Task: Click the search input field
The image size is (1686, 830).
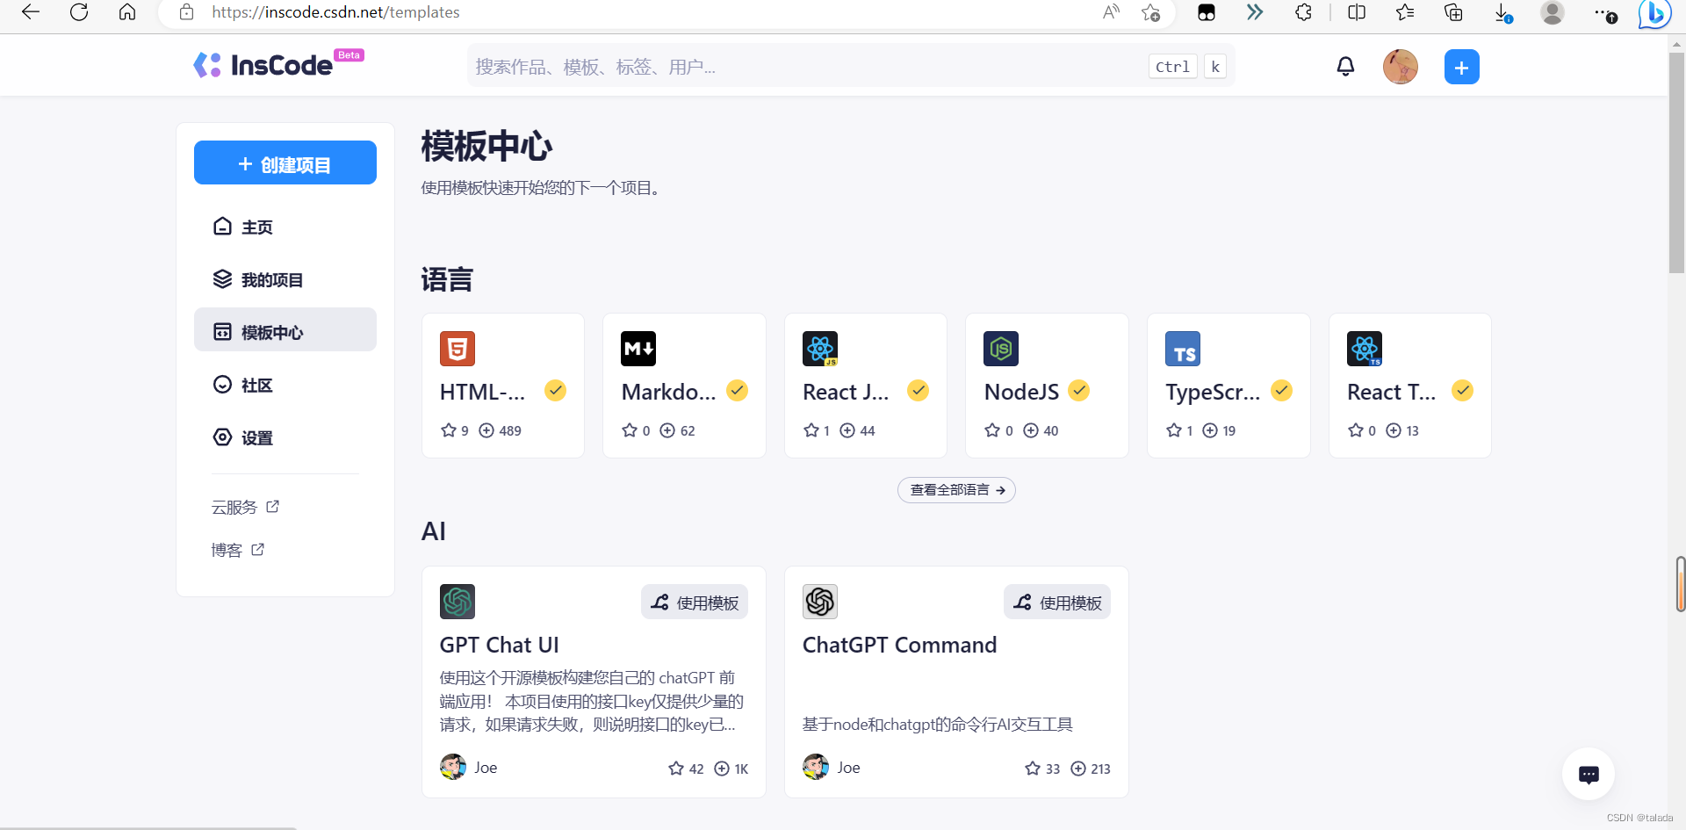Action: click(x=790, y=66)
